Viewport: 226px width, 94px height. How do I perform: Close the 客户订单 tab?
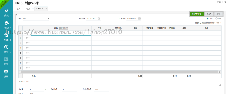(46, 9)
